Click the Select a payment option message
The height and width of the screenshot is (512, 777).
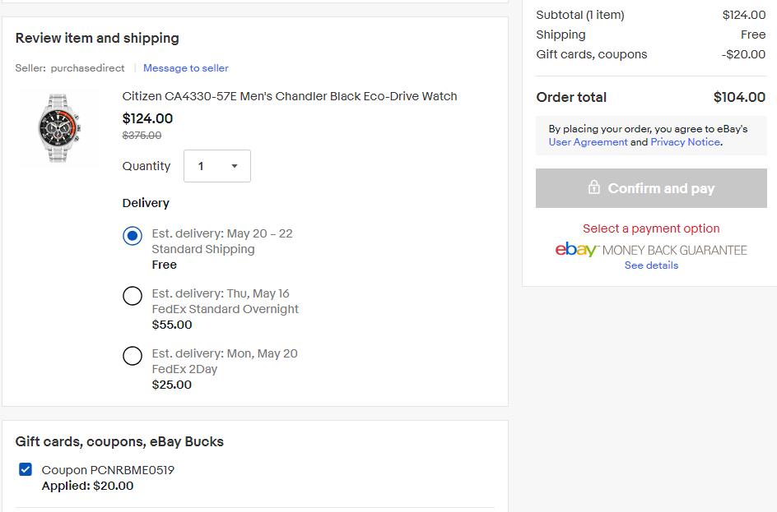coord(651,228)
